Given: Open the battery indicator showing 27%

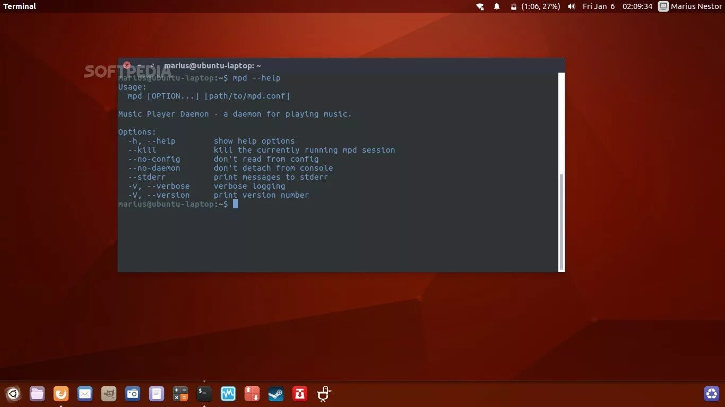Looking at the screenshot, I should [535, 6].
